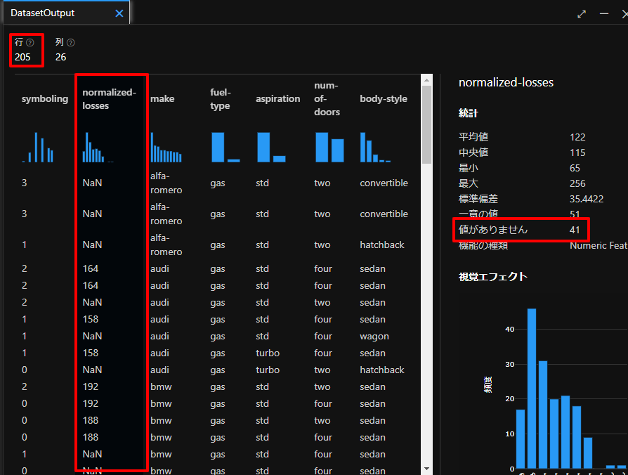
Task: Click the make column histogram
Action: click(x=166, y=148)
